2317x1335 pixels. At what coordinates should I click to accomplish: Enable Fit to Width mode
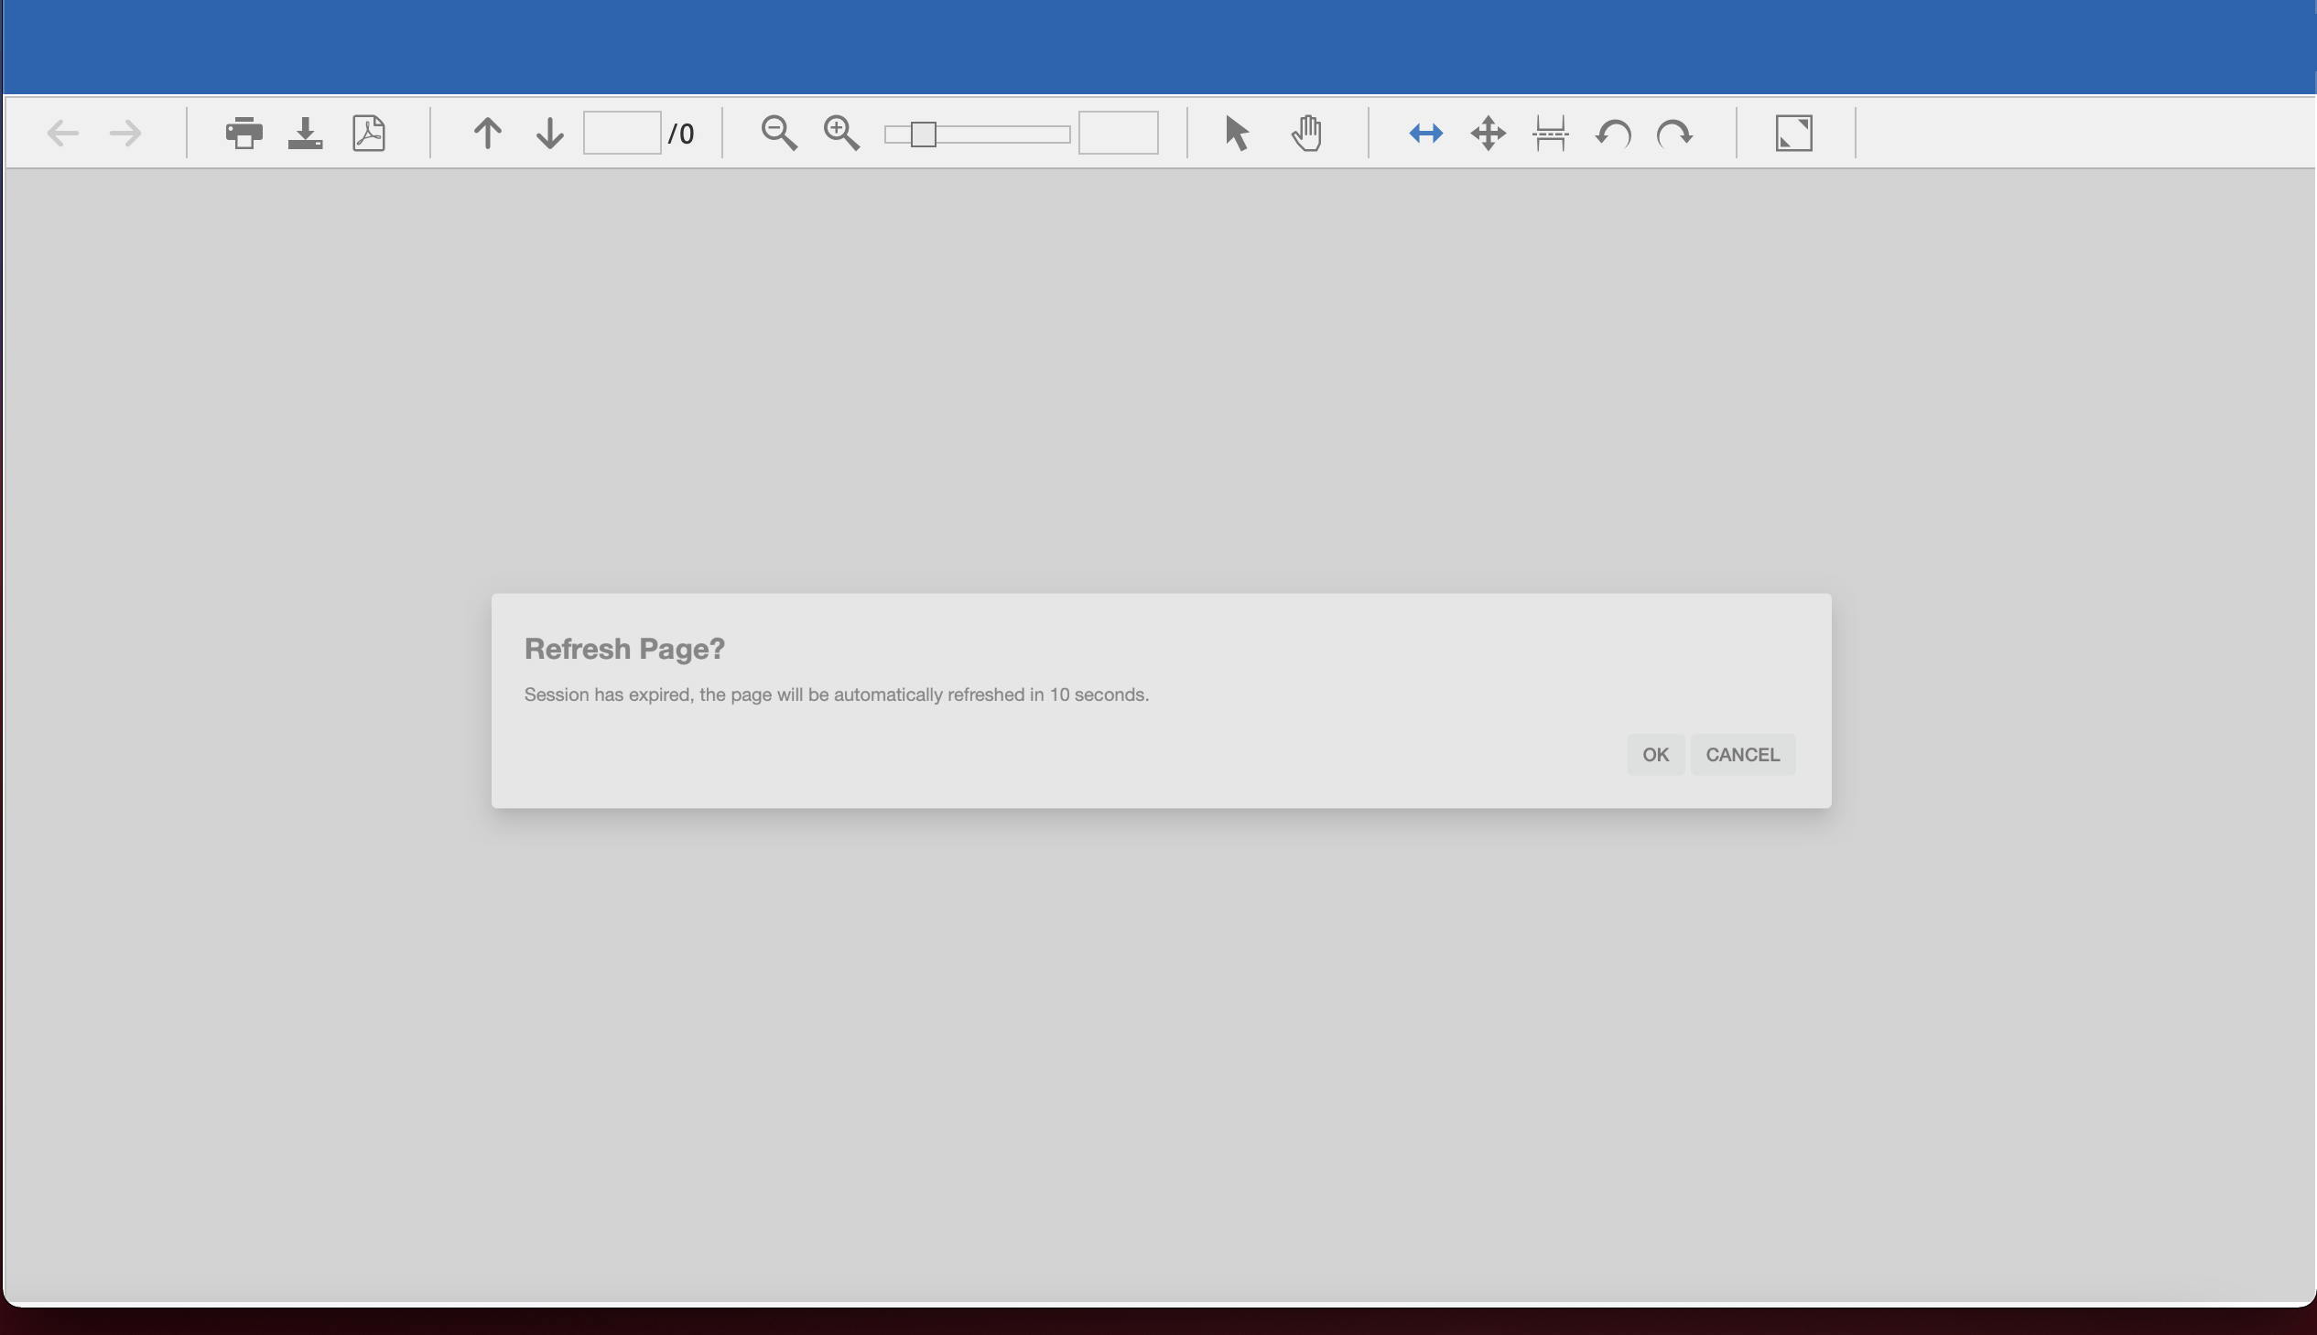click(1424, 134)
